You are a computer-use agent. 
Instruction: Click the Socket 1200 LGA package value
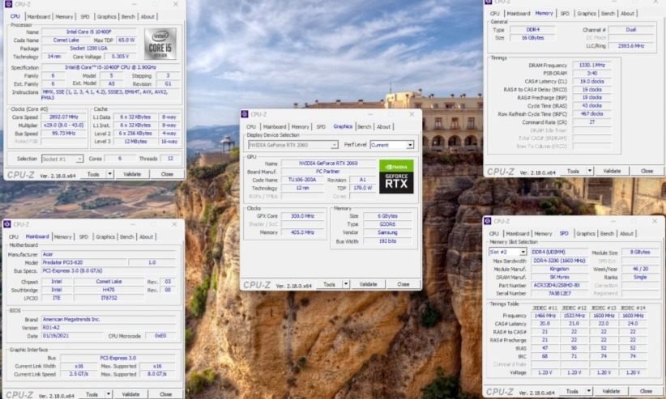point(89,49)
